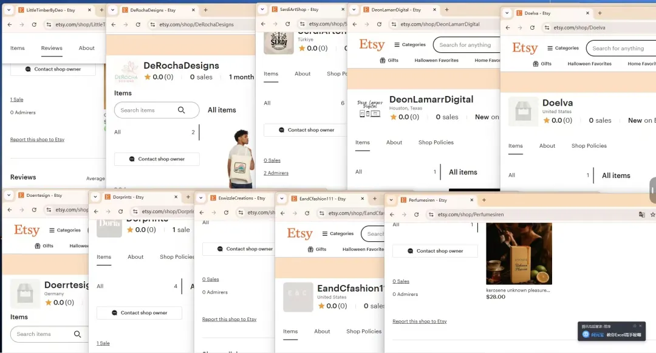Viewport: 656px width, 353px height.
Task: Click tote bag product image in DeRochaDesigns
Action: point(240,159)
